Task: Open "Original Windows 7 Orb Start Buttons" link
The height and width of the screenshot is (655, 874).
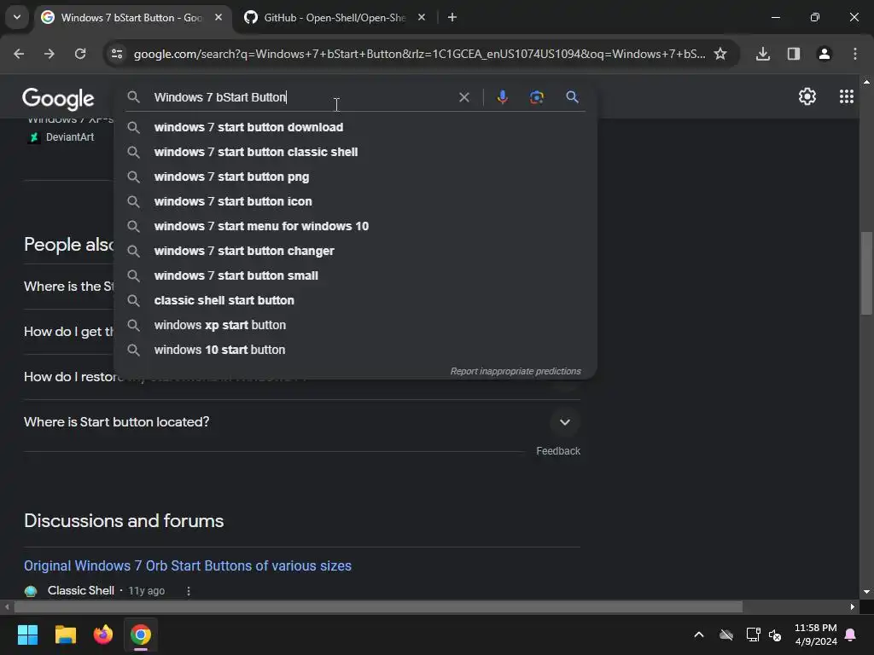Action: click(187, 566)
